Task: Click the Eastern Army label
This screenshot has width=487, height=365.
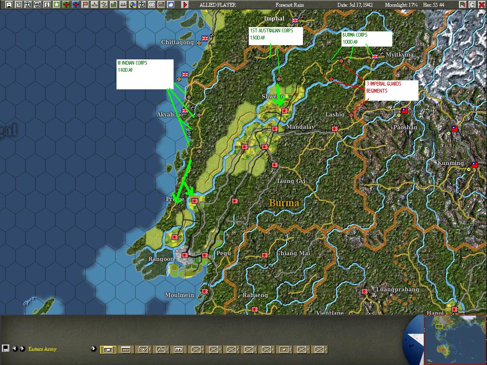Action: 42,349
